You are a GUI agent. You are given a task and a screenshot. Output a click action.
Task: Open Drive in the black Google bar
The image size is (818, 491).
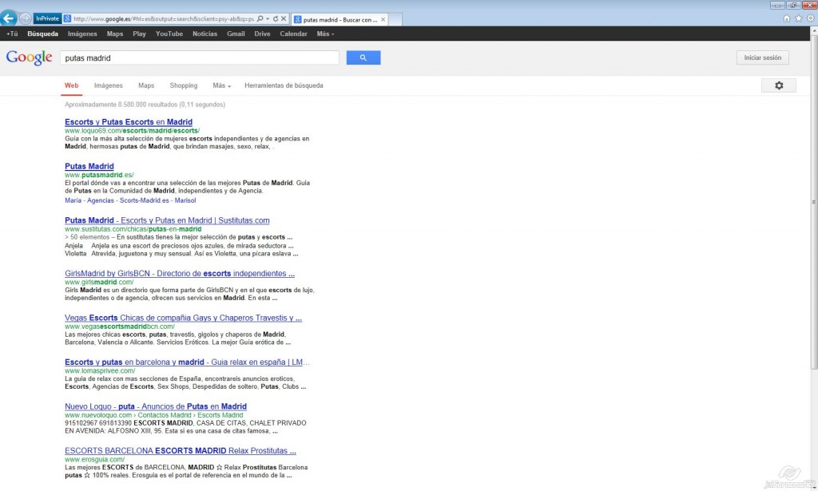coord(262,34)
